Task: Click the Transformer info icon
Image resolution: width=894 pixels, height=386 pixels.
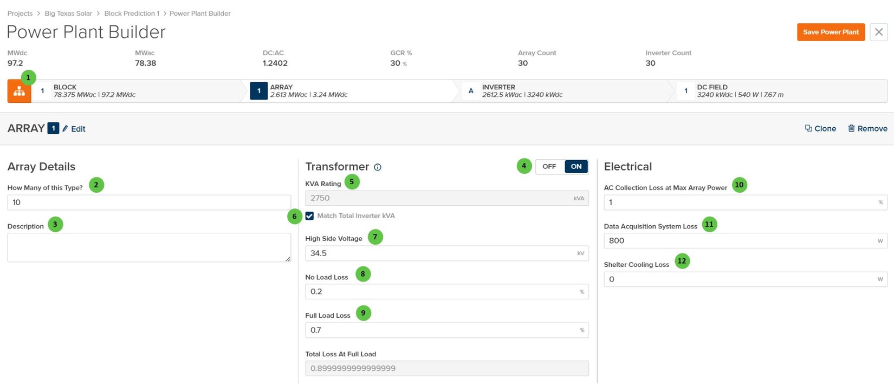Action: (378, 167)
